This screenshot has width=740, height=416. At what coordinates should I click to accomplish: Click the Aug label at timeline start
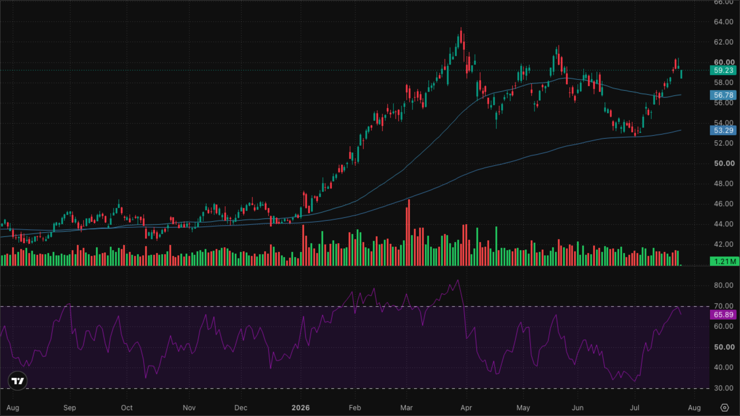coord(13,408)
